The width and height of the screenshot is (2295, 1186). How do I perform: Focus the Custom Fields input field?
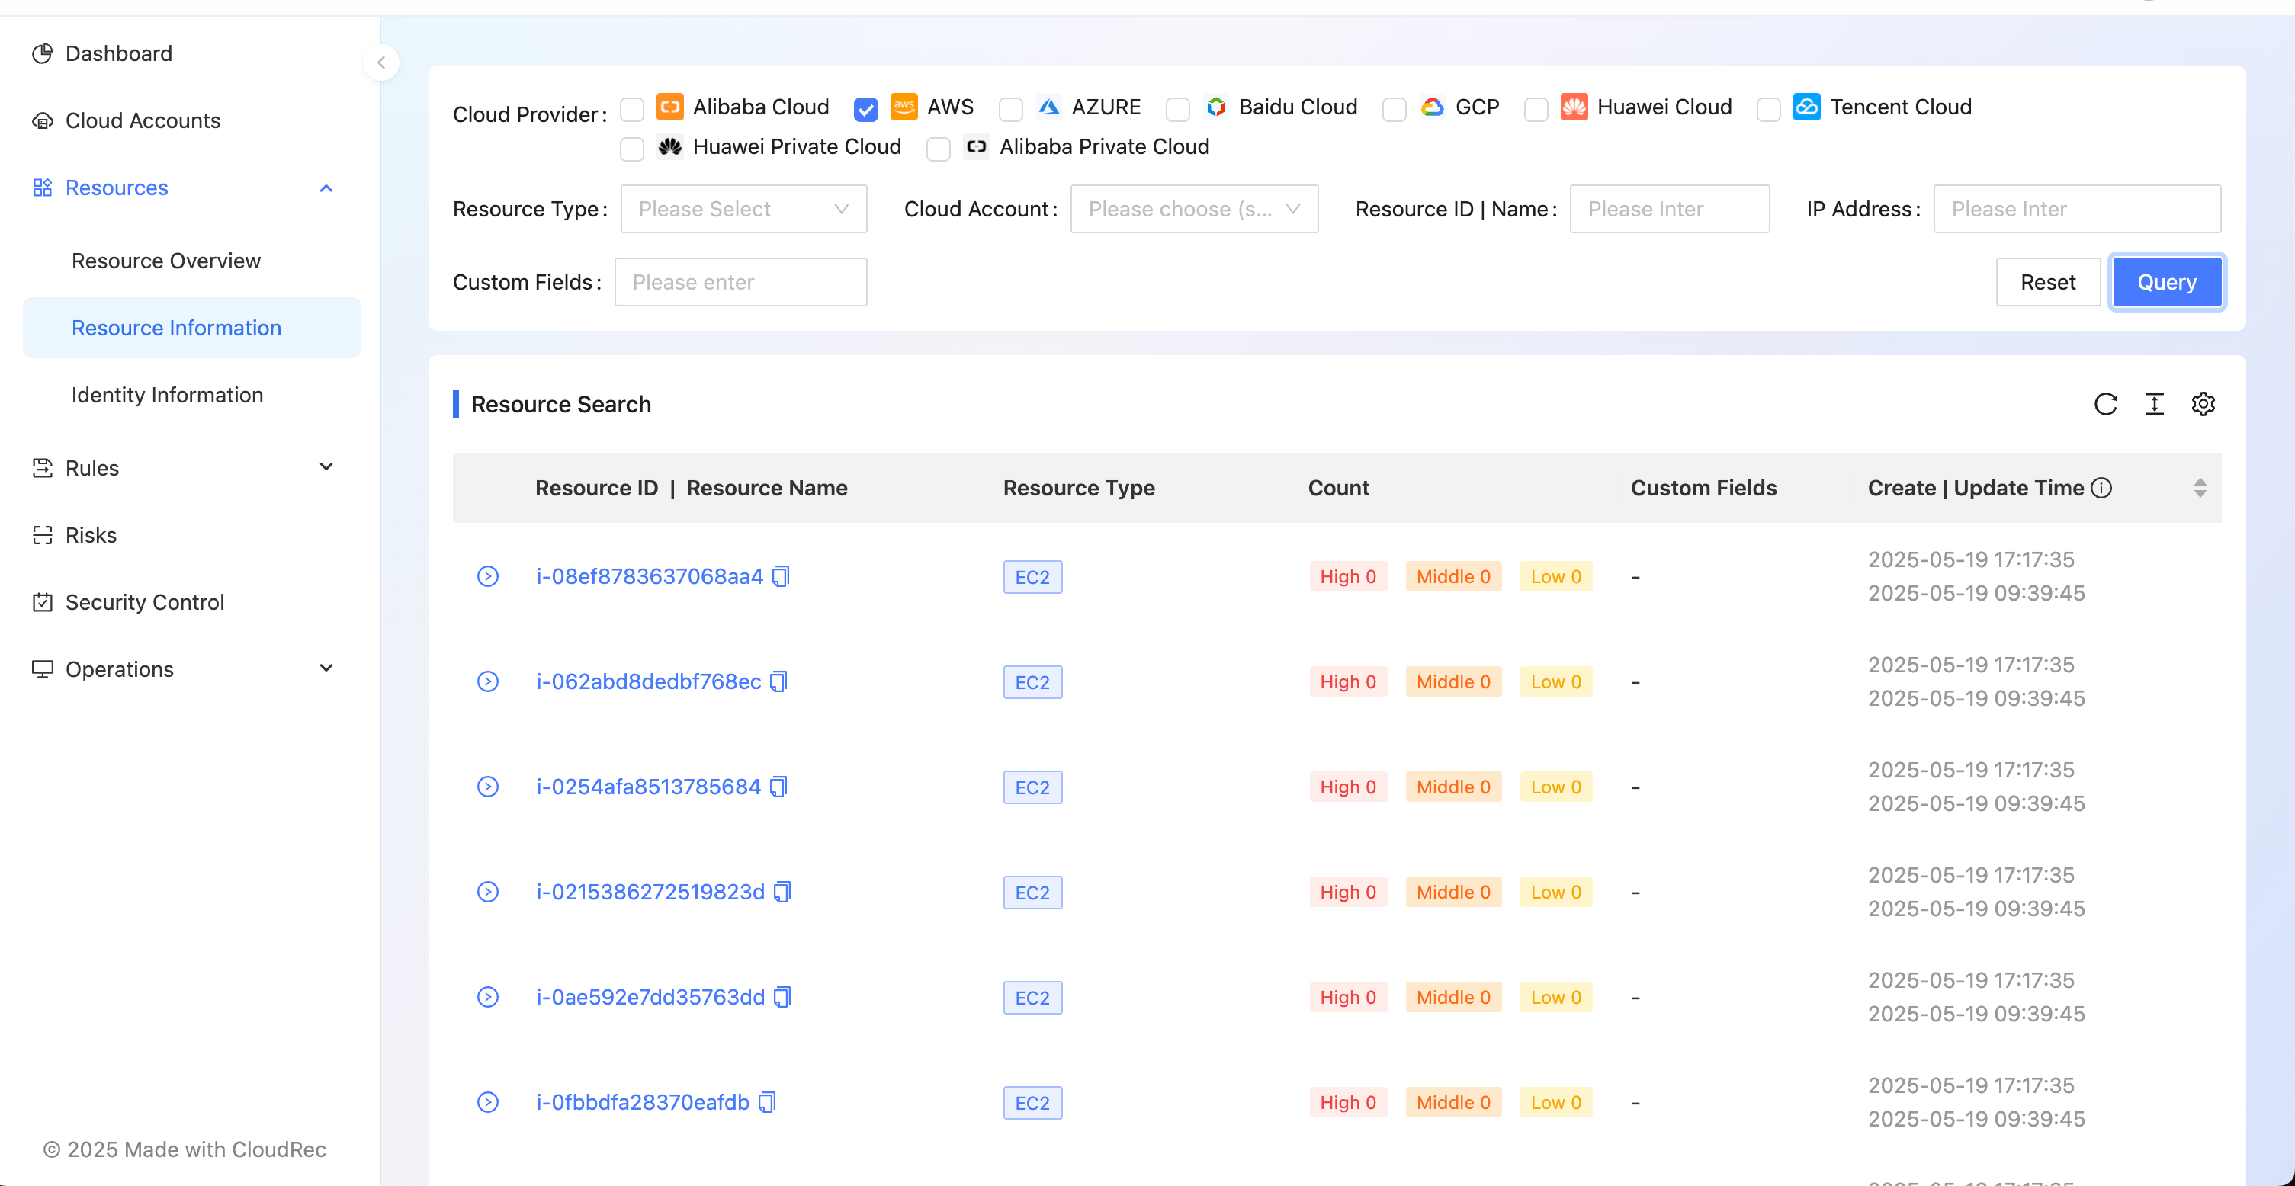tap(740, 282)
